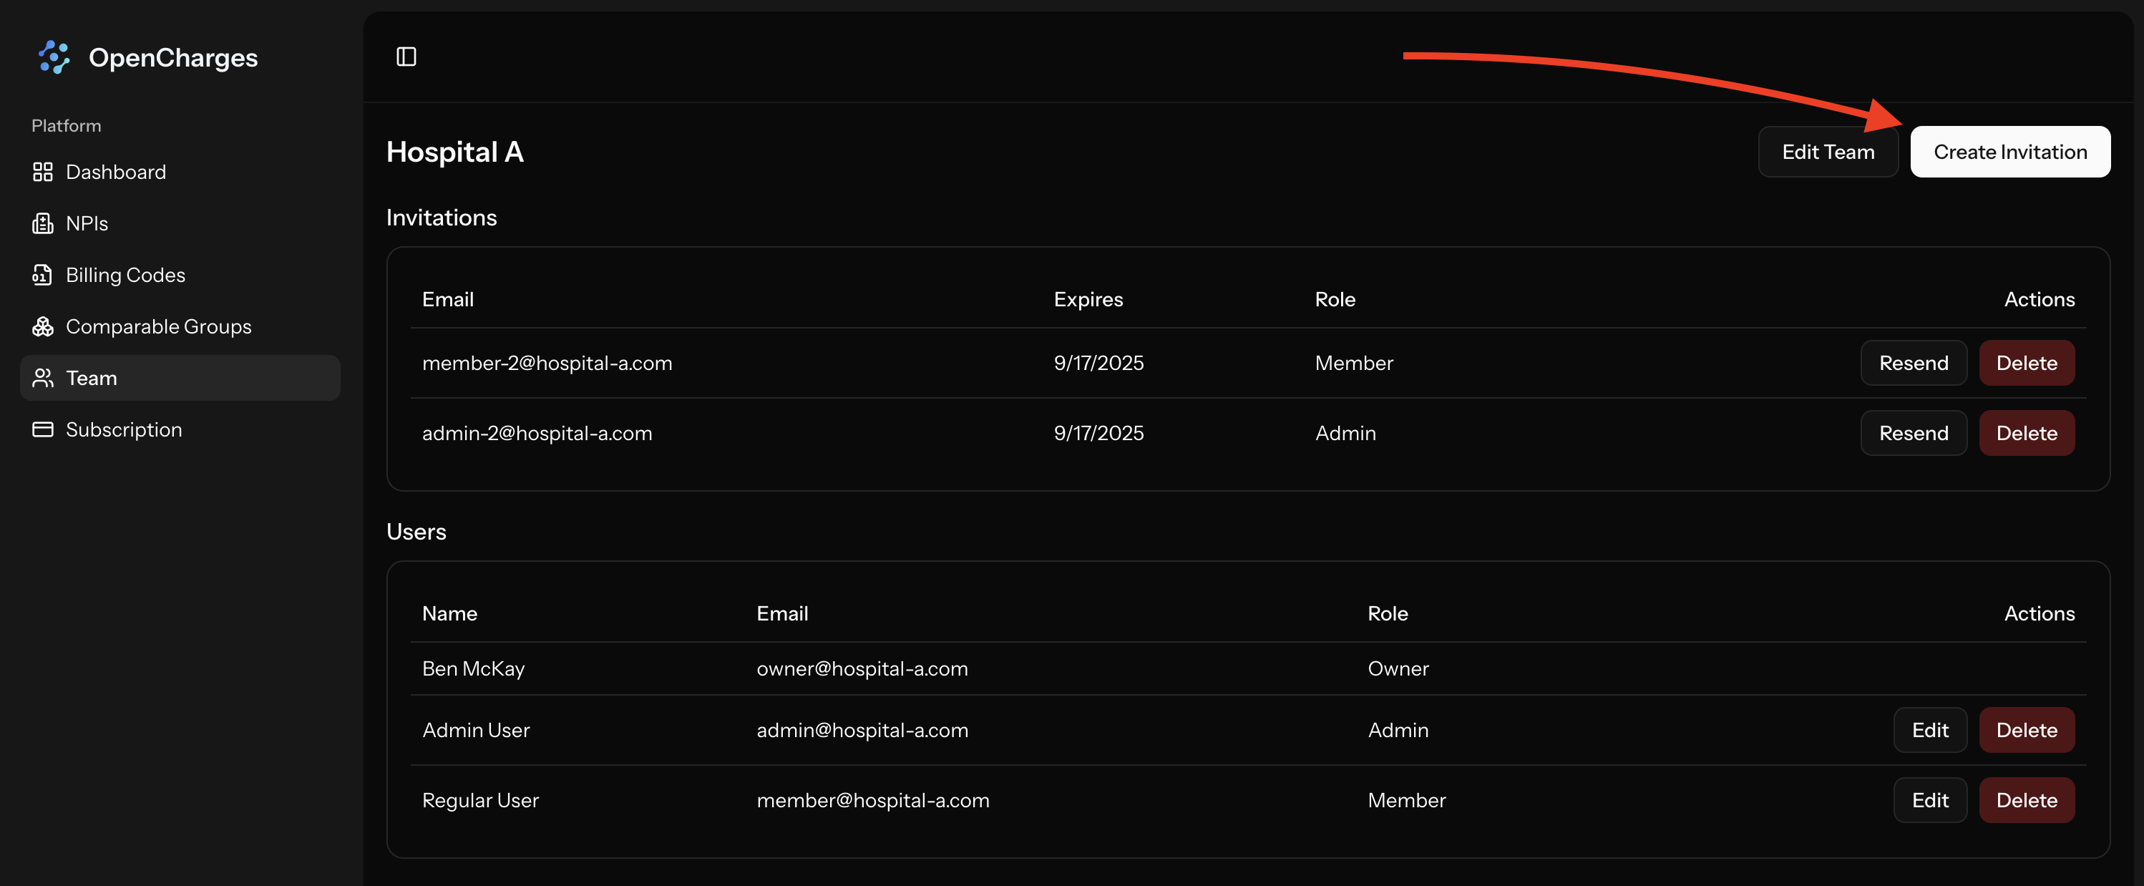
Task: Select the Dashboard grid icon
Action: point(43,172)
